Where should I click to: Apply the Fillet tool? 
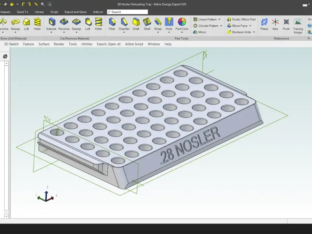click(112, 24)
